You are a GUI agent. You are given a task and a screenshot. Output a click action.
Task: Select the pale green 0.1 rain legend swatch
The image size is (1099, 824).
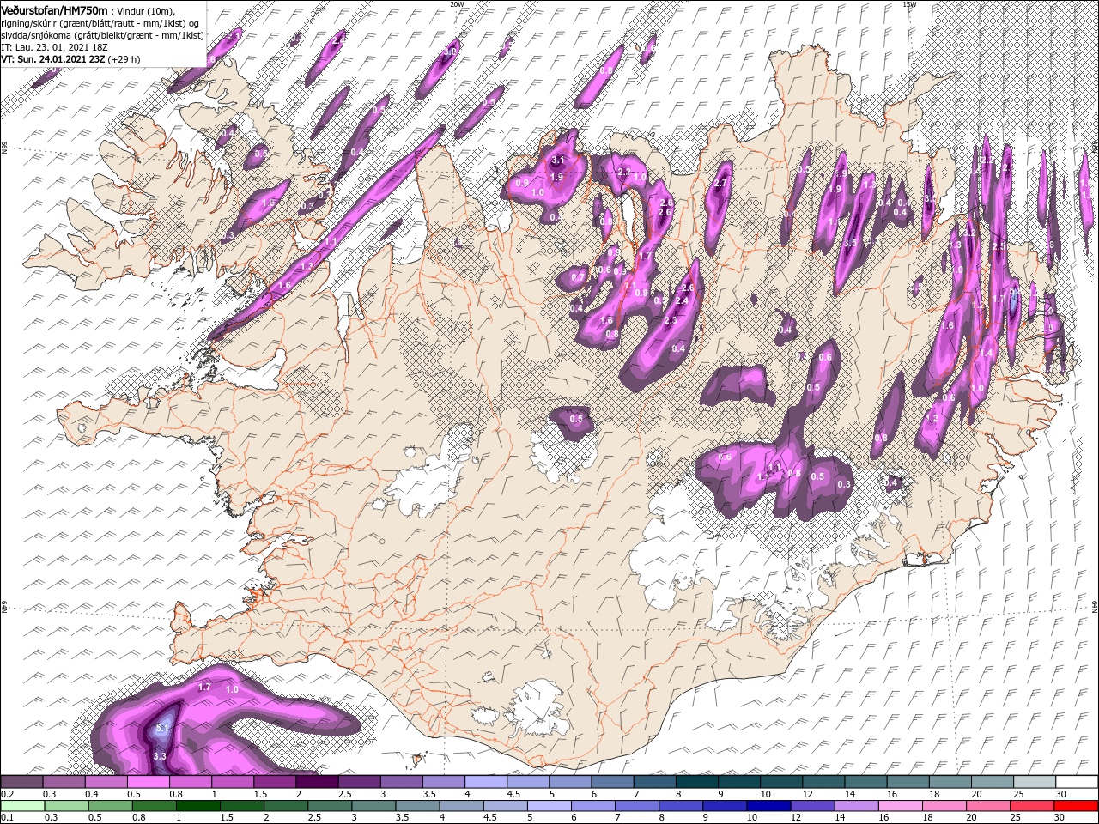(x=22, y=806)
